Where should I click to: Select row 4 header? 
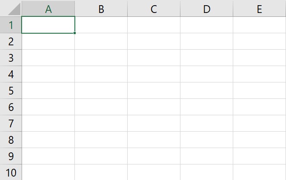11,74
